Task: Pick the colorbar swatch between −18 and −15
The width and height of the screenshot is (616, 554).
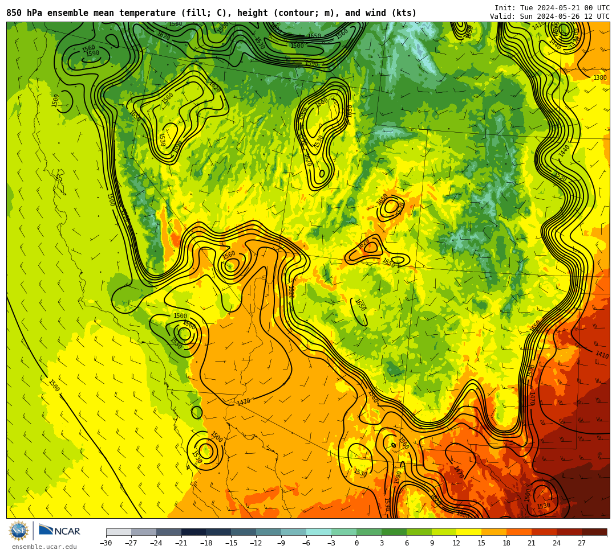Action: [x=219, y=532]
